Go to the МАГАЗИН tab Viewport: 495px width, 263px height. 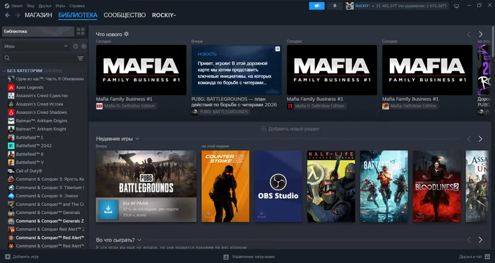pyautogui.click(x=38, y=15)
